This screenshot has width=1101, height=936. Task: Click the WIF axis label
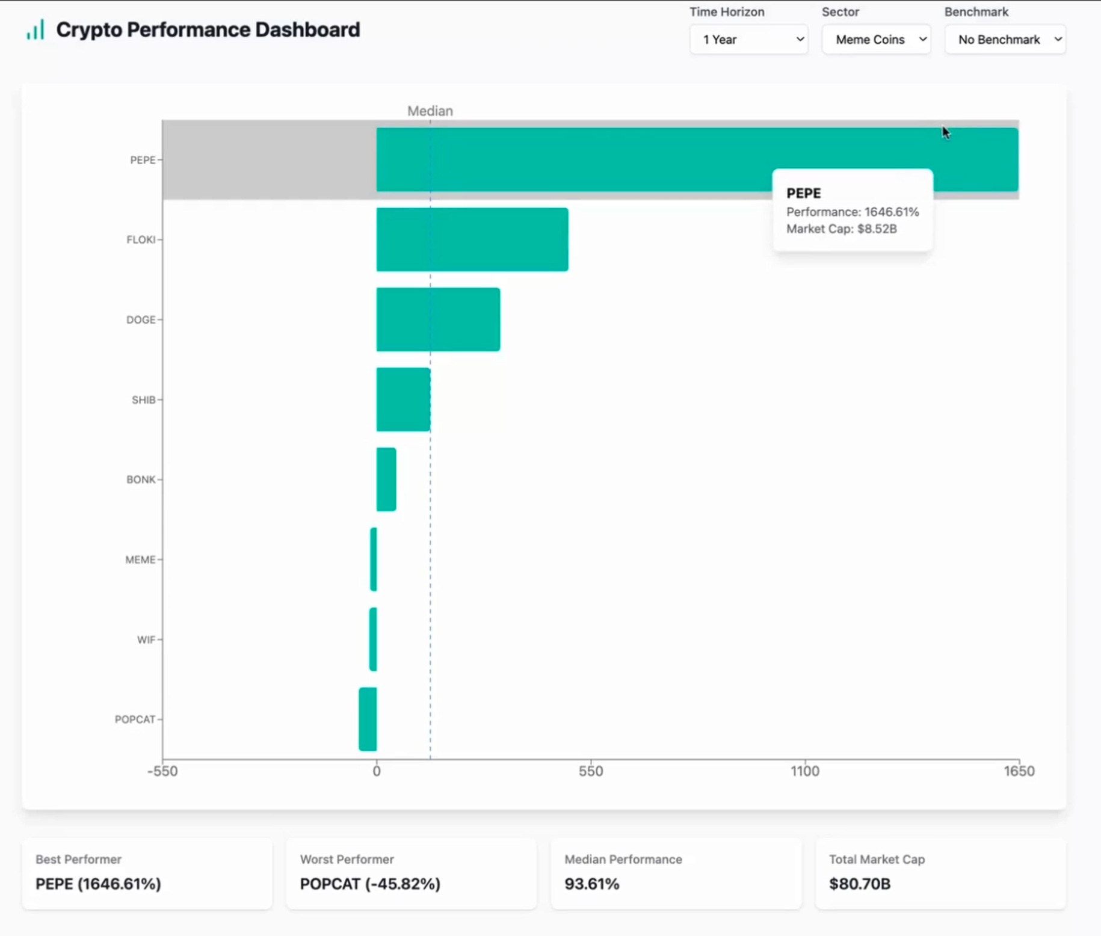click(x=146, y=639)
